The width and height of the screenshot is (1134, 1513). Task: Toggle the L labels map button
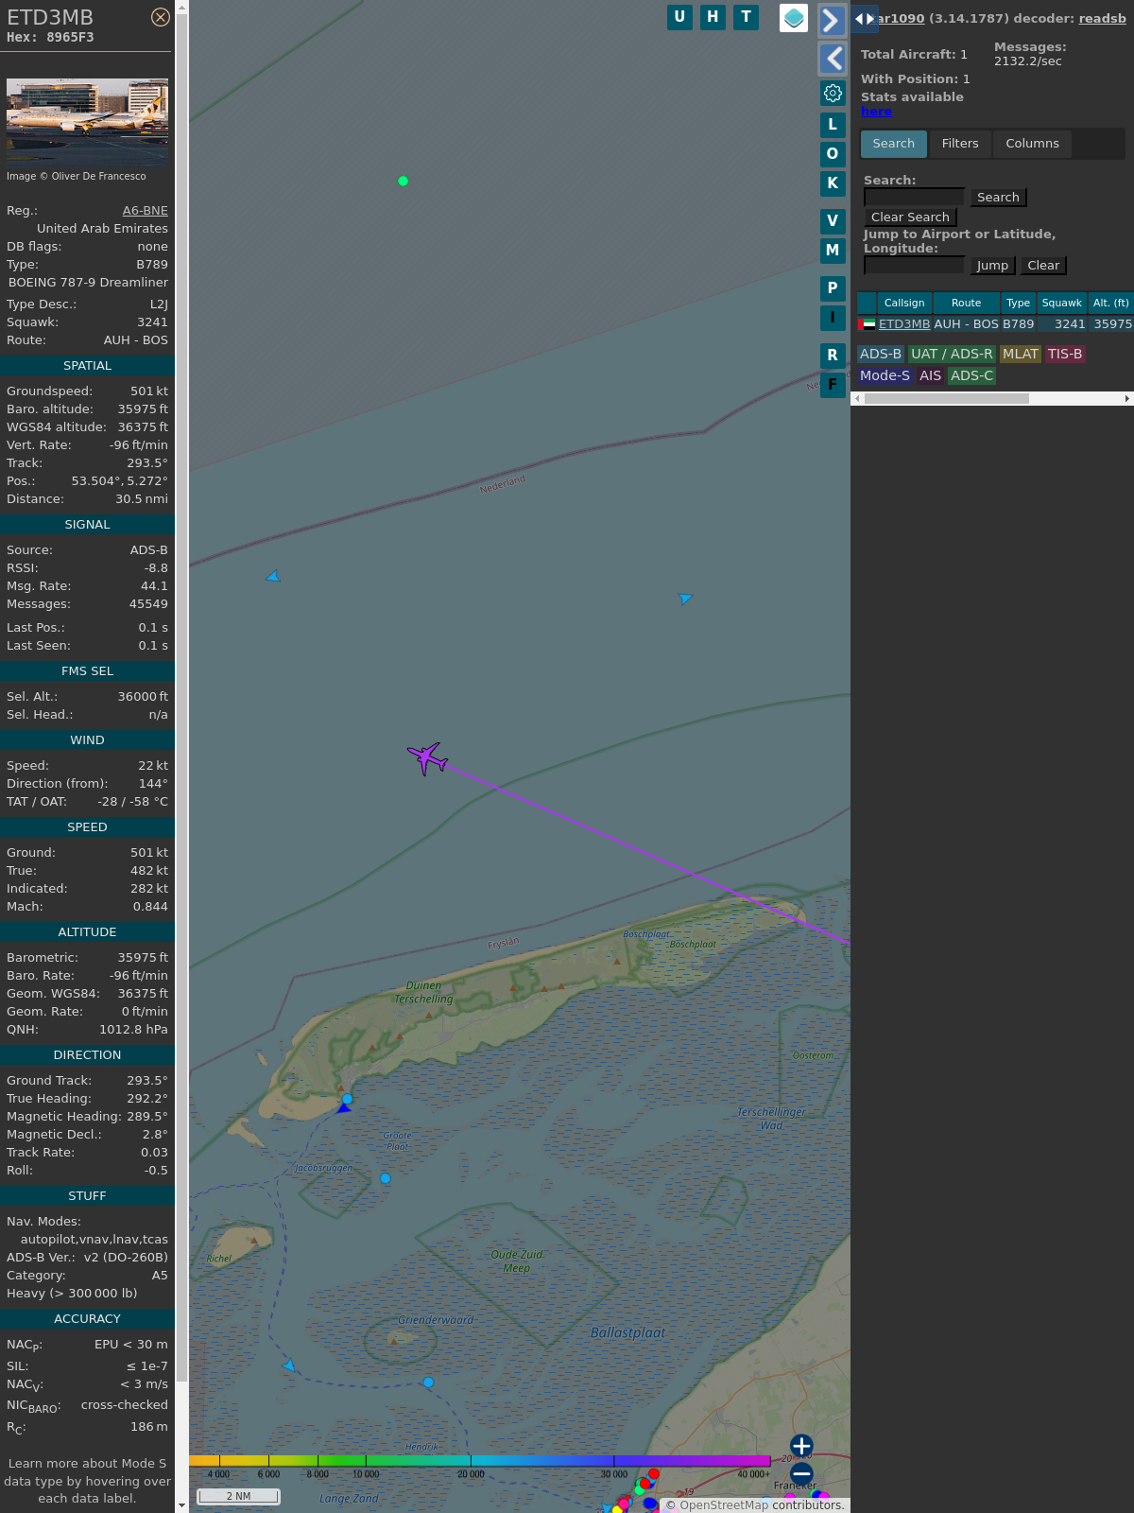pyautogui.click(x=833, y=125)
